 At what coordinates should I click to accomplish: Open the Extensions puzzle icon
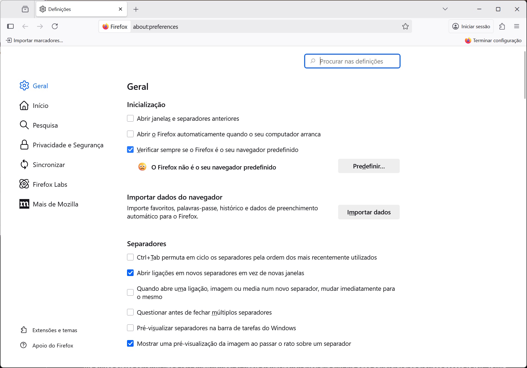502,26
